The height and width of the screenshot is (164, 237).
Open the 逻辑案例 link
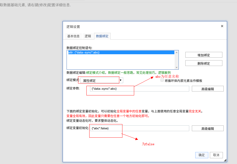pos(164,73)
